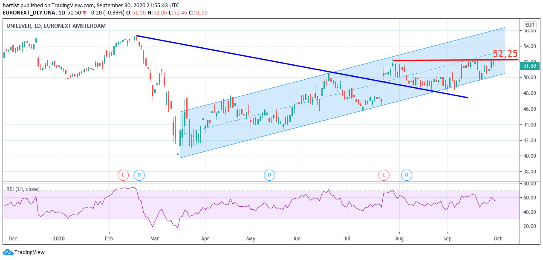
Task: Click the L:51.46 low value
Action: coord(177,13)
